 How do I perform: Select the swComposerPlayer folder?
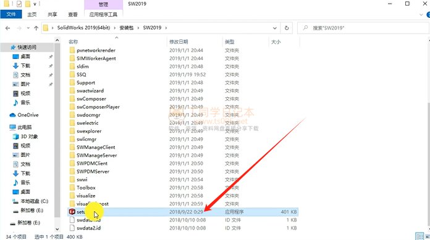(x=98, y=106)
